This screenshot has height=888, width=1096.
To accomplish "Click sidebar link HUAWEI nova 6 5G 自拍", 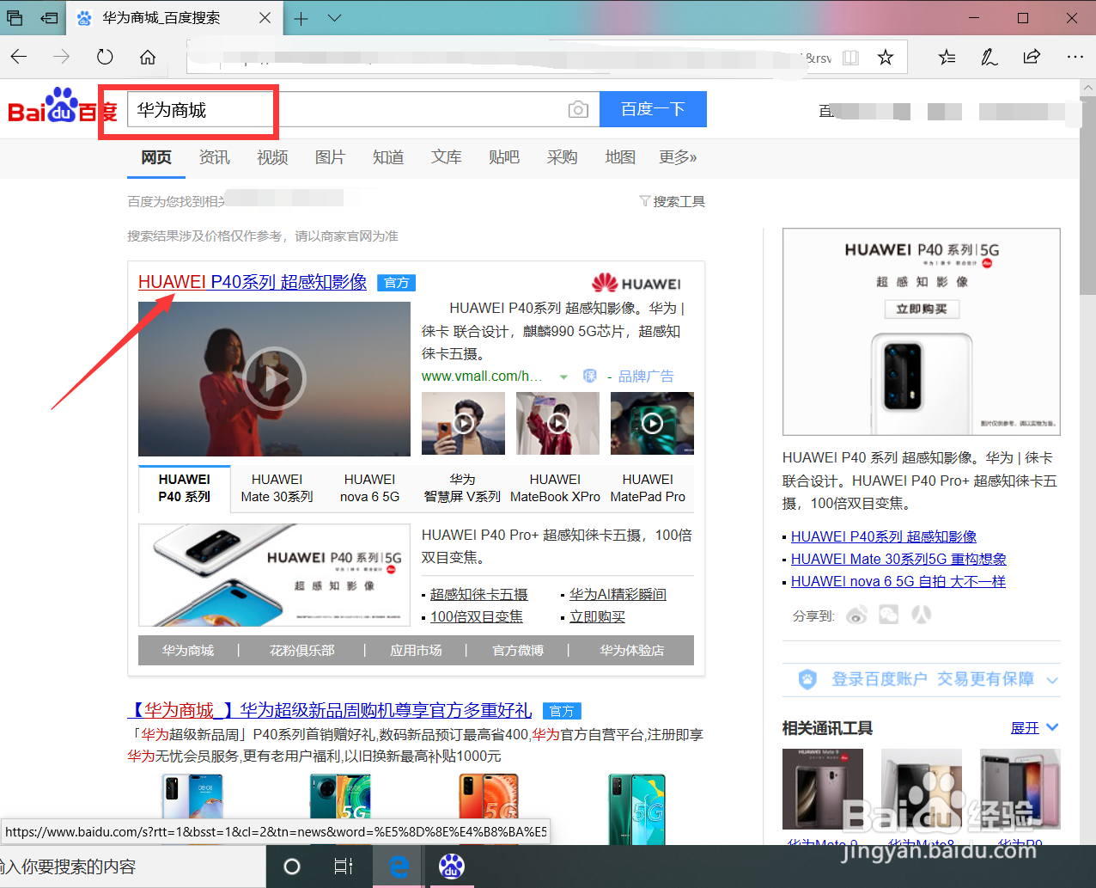I will (898, 581).
